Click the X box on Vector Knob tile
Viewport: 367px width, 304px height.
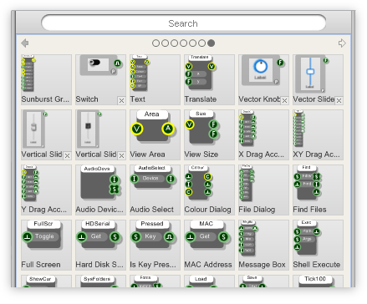(284, 100)
